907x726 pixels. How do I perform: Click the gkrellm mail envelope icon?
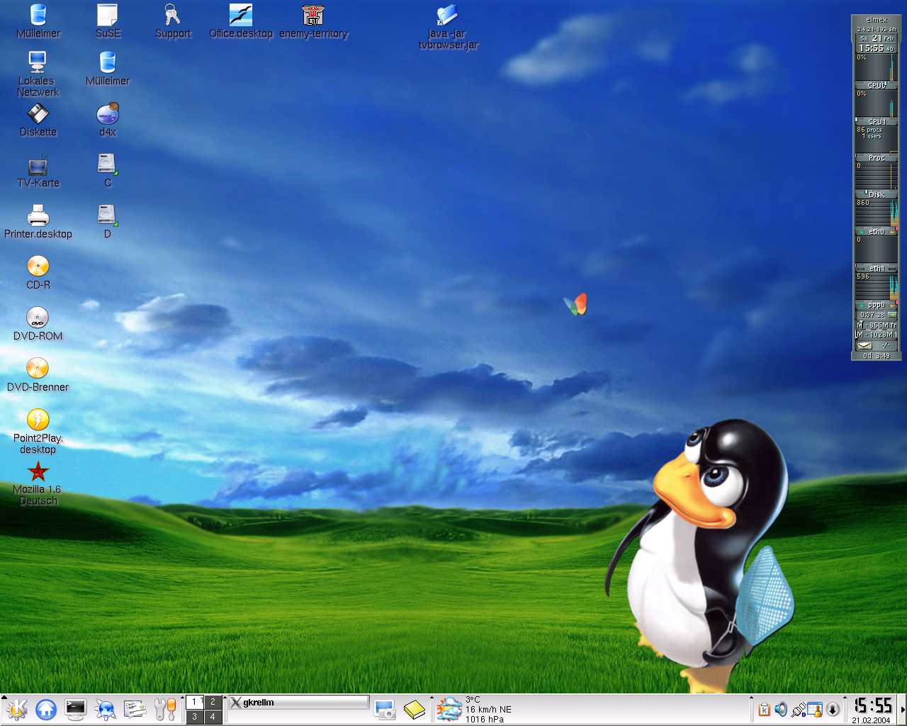tap(865, 345)
